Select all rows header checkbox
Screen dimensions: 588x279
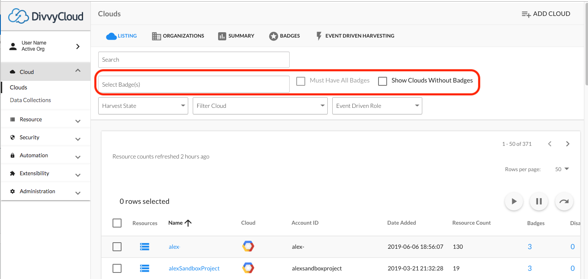pyautogui.click(x=117, y=223)
